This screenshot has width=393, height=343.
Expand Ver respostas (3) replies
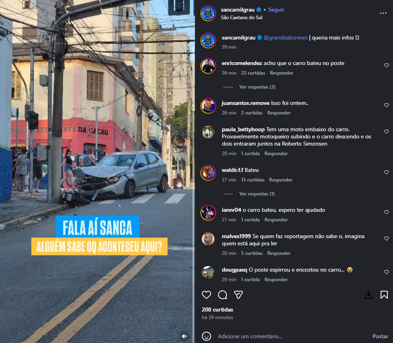[257, 87]
